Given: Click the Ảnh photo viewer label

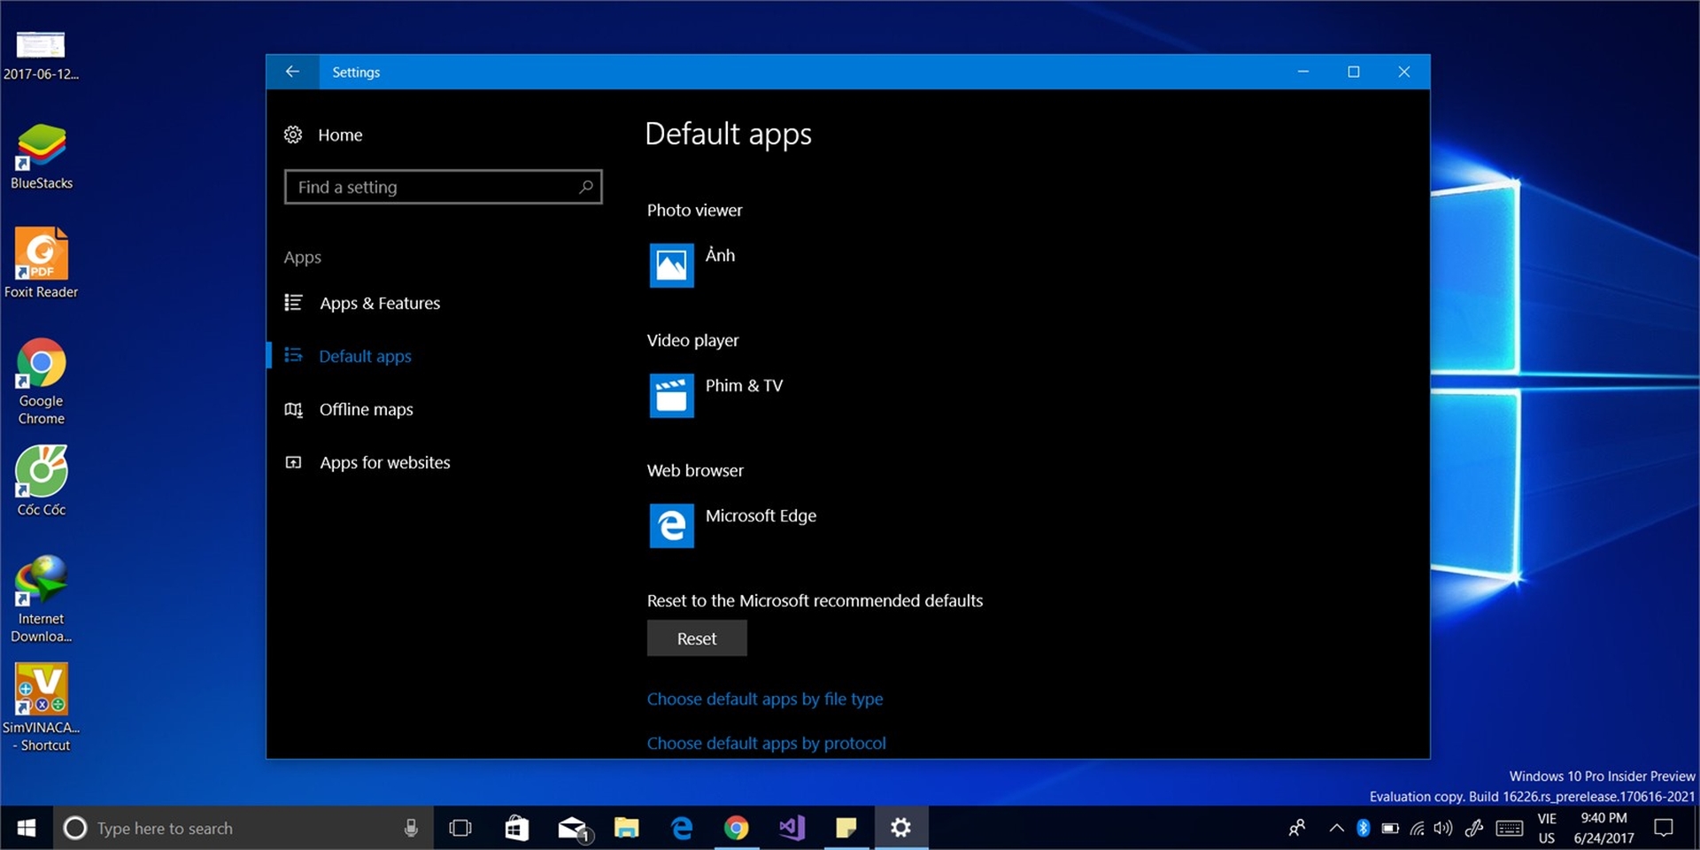Looking at the screenshot, I should (x=720, y=255).
